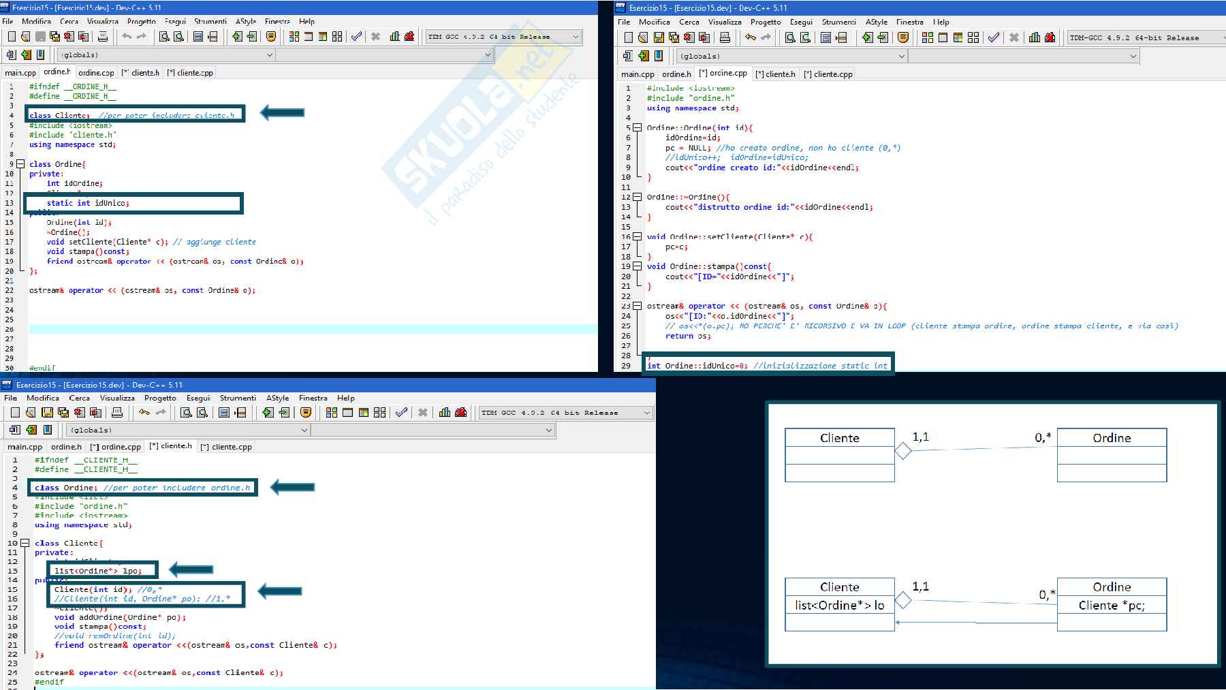Click Rebuild All icon in the ordine.h window
The height and width of the screenshot is (690, 1226).
[x=337, y=37]
